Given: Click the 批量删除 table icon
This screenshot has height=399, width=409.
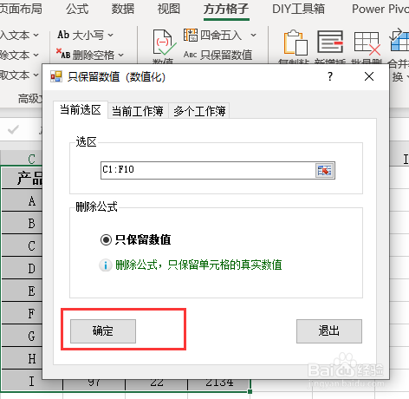Looking at the screenshot, I should coord(367,43).
